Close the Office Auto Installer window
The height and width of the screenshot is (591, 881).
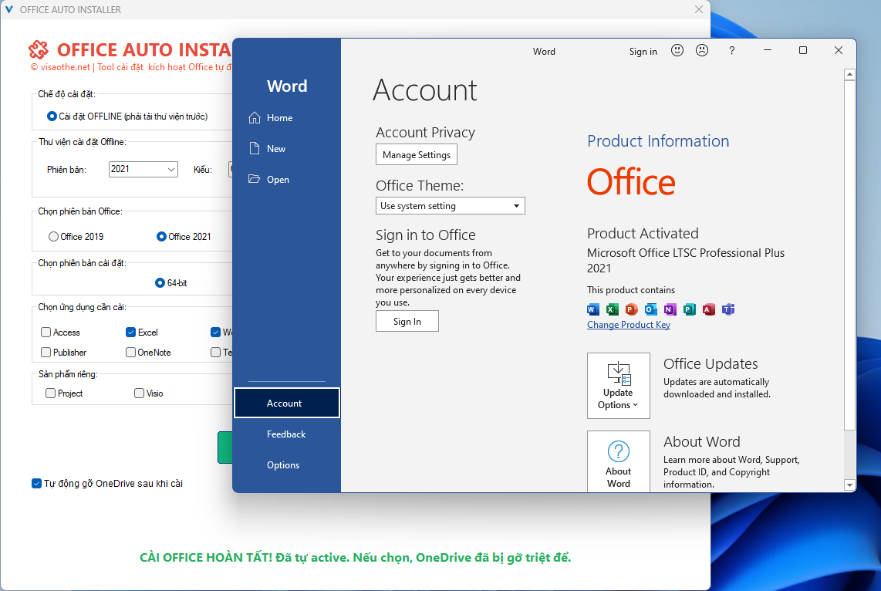coord(698,9)
